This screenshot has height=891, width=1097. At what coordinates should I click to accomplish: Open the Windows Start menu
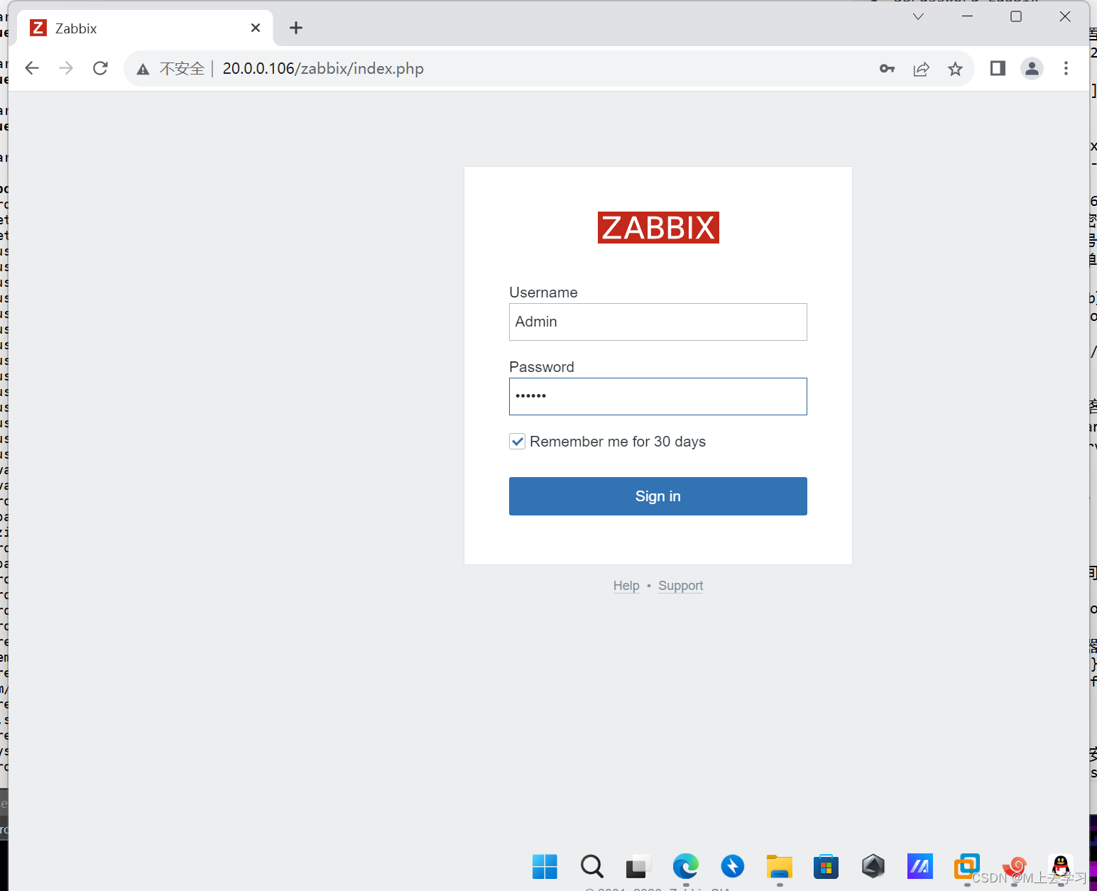(x=545, y=866)
